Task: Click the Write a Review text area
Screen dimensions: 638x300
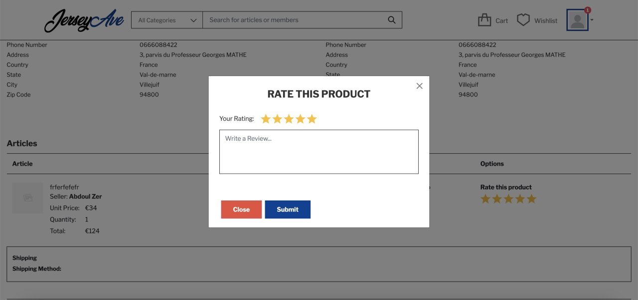Action: [x=319, y=152]
